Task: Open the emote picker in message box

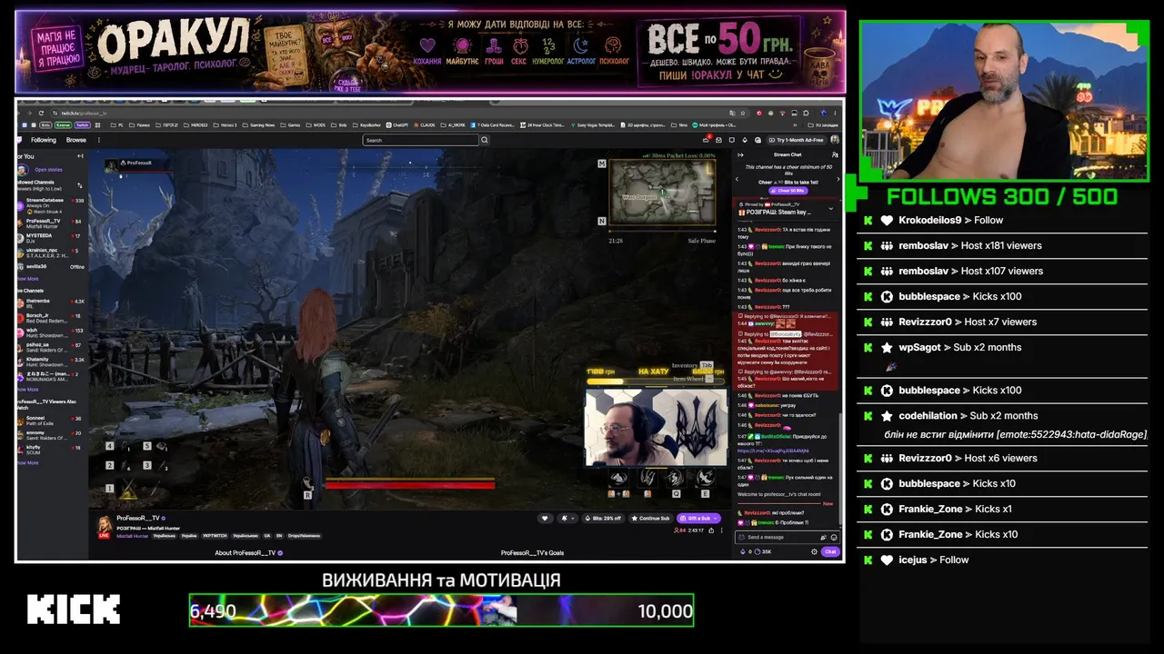Action: 833,538
